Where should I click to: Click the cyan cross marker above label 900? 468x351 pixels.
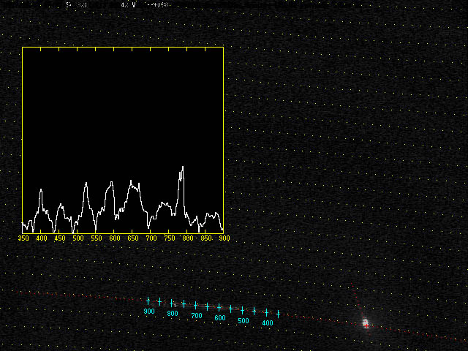click(148, 301)
